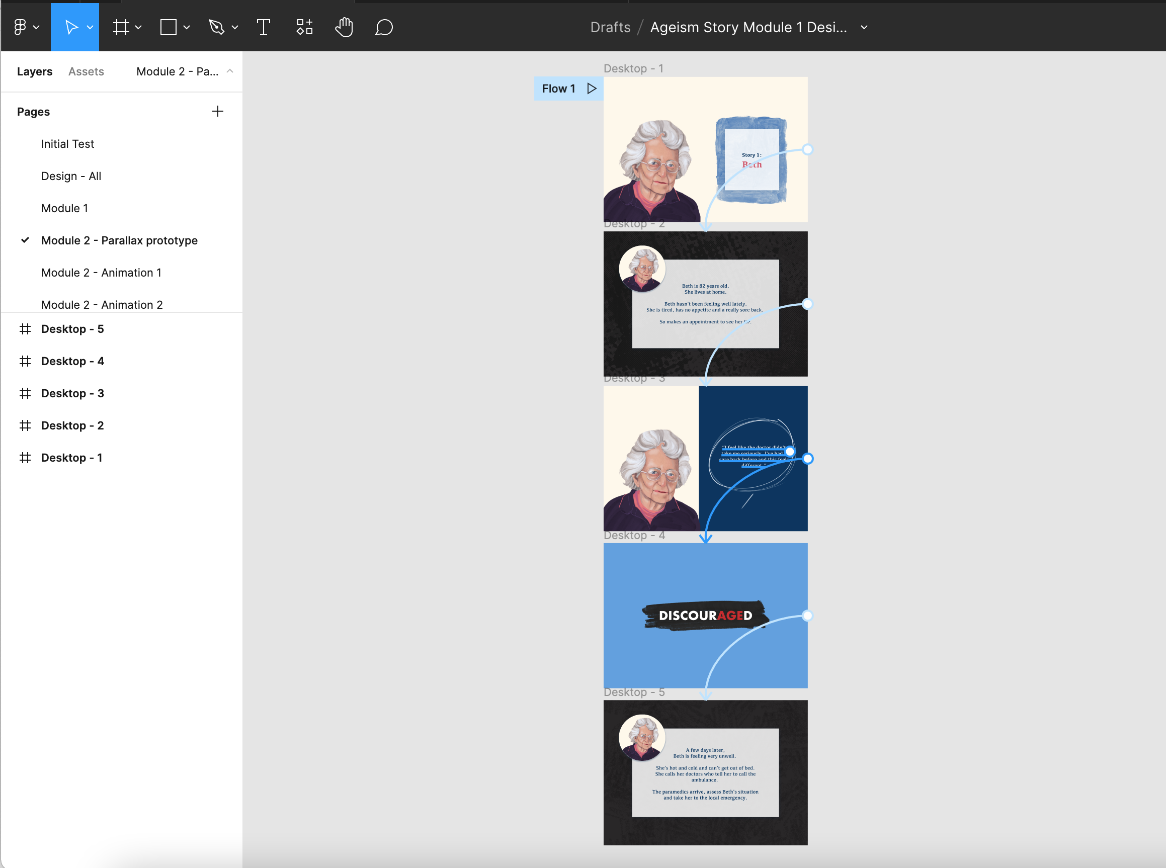Select the Hand tool
Screen dimensions: 1166x868
coord(344,27)
